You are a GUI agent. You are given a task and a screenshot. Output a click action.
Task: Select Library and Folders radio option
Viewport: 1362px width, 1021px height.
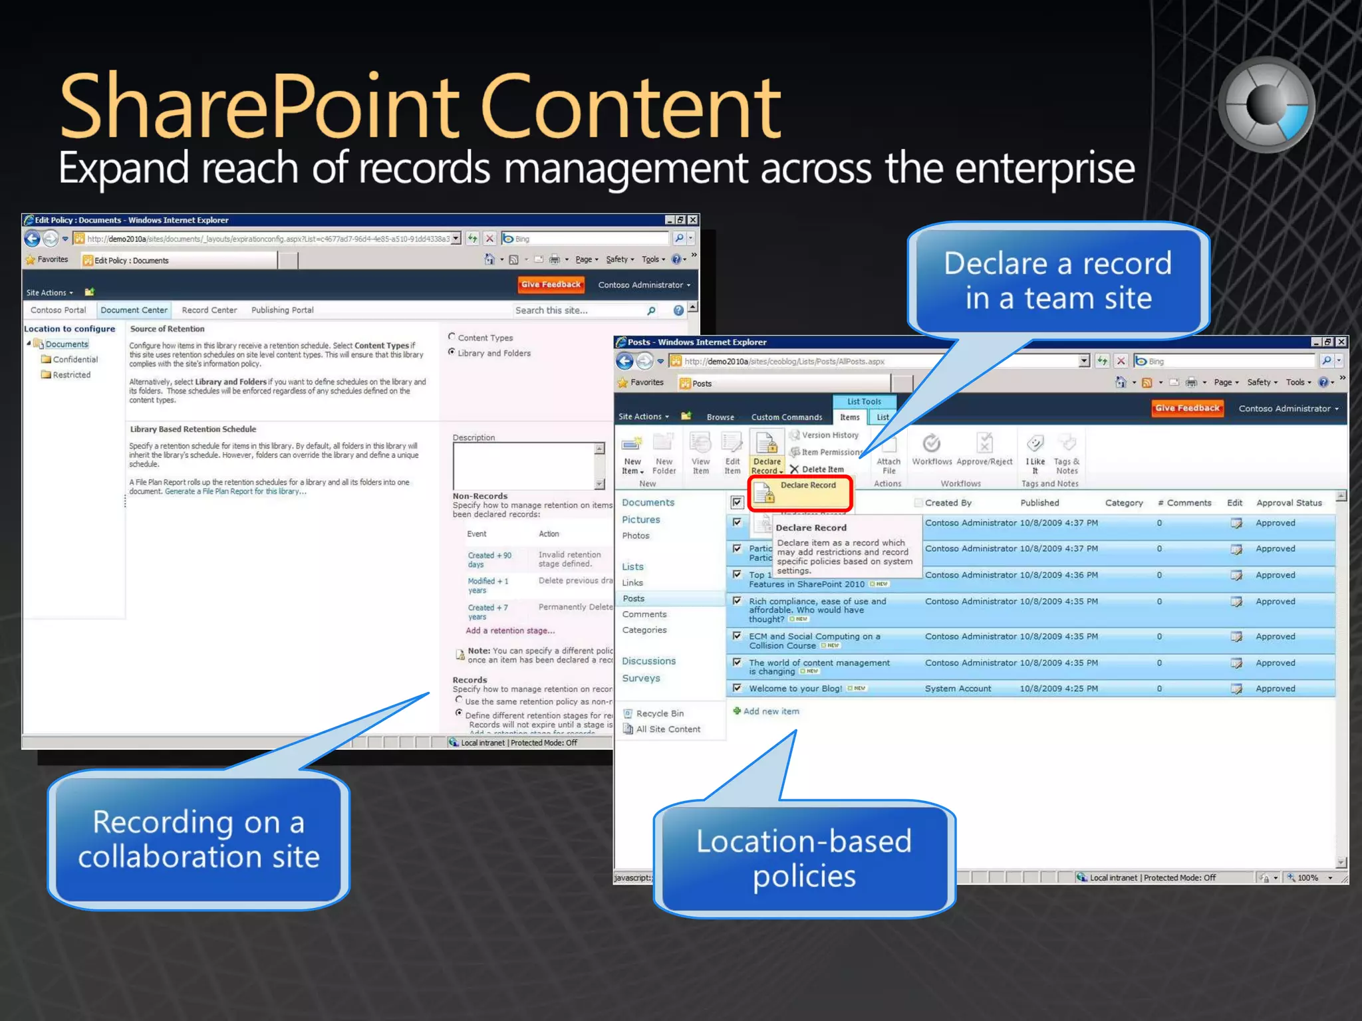point(452,352)
